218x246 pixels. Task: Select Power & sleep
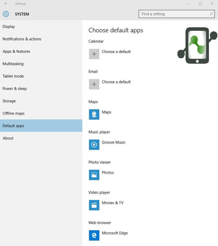(x=41, y=89)
